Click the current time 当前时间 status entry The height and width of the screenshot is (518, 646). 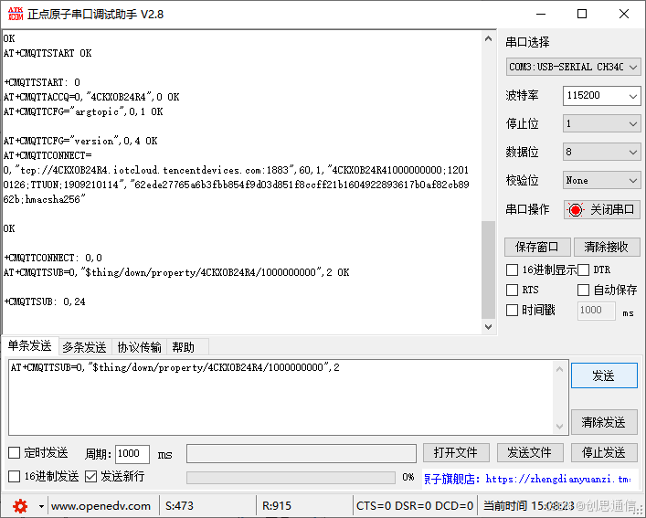[x=528, y=505]
